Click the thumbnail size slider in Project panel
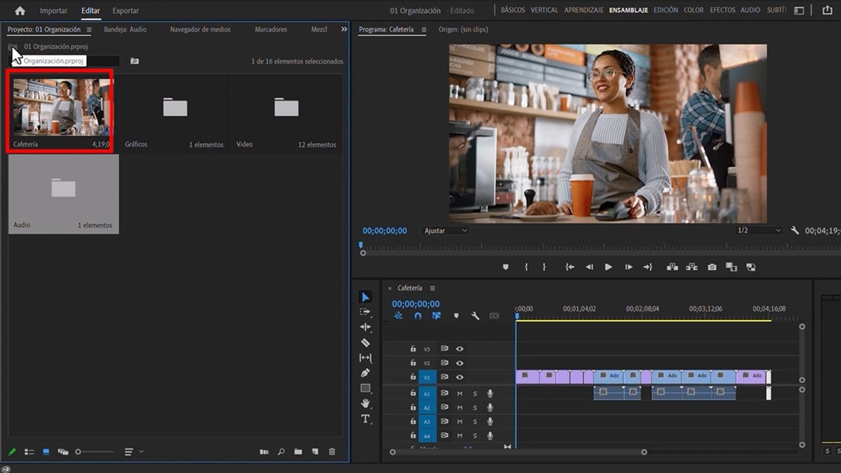841x473 pixels. tap(79, 452)
